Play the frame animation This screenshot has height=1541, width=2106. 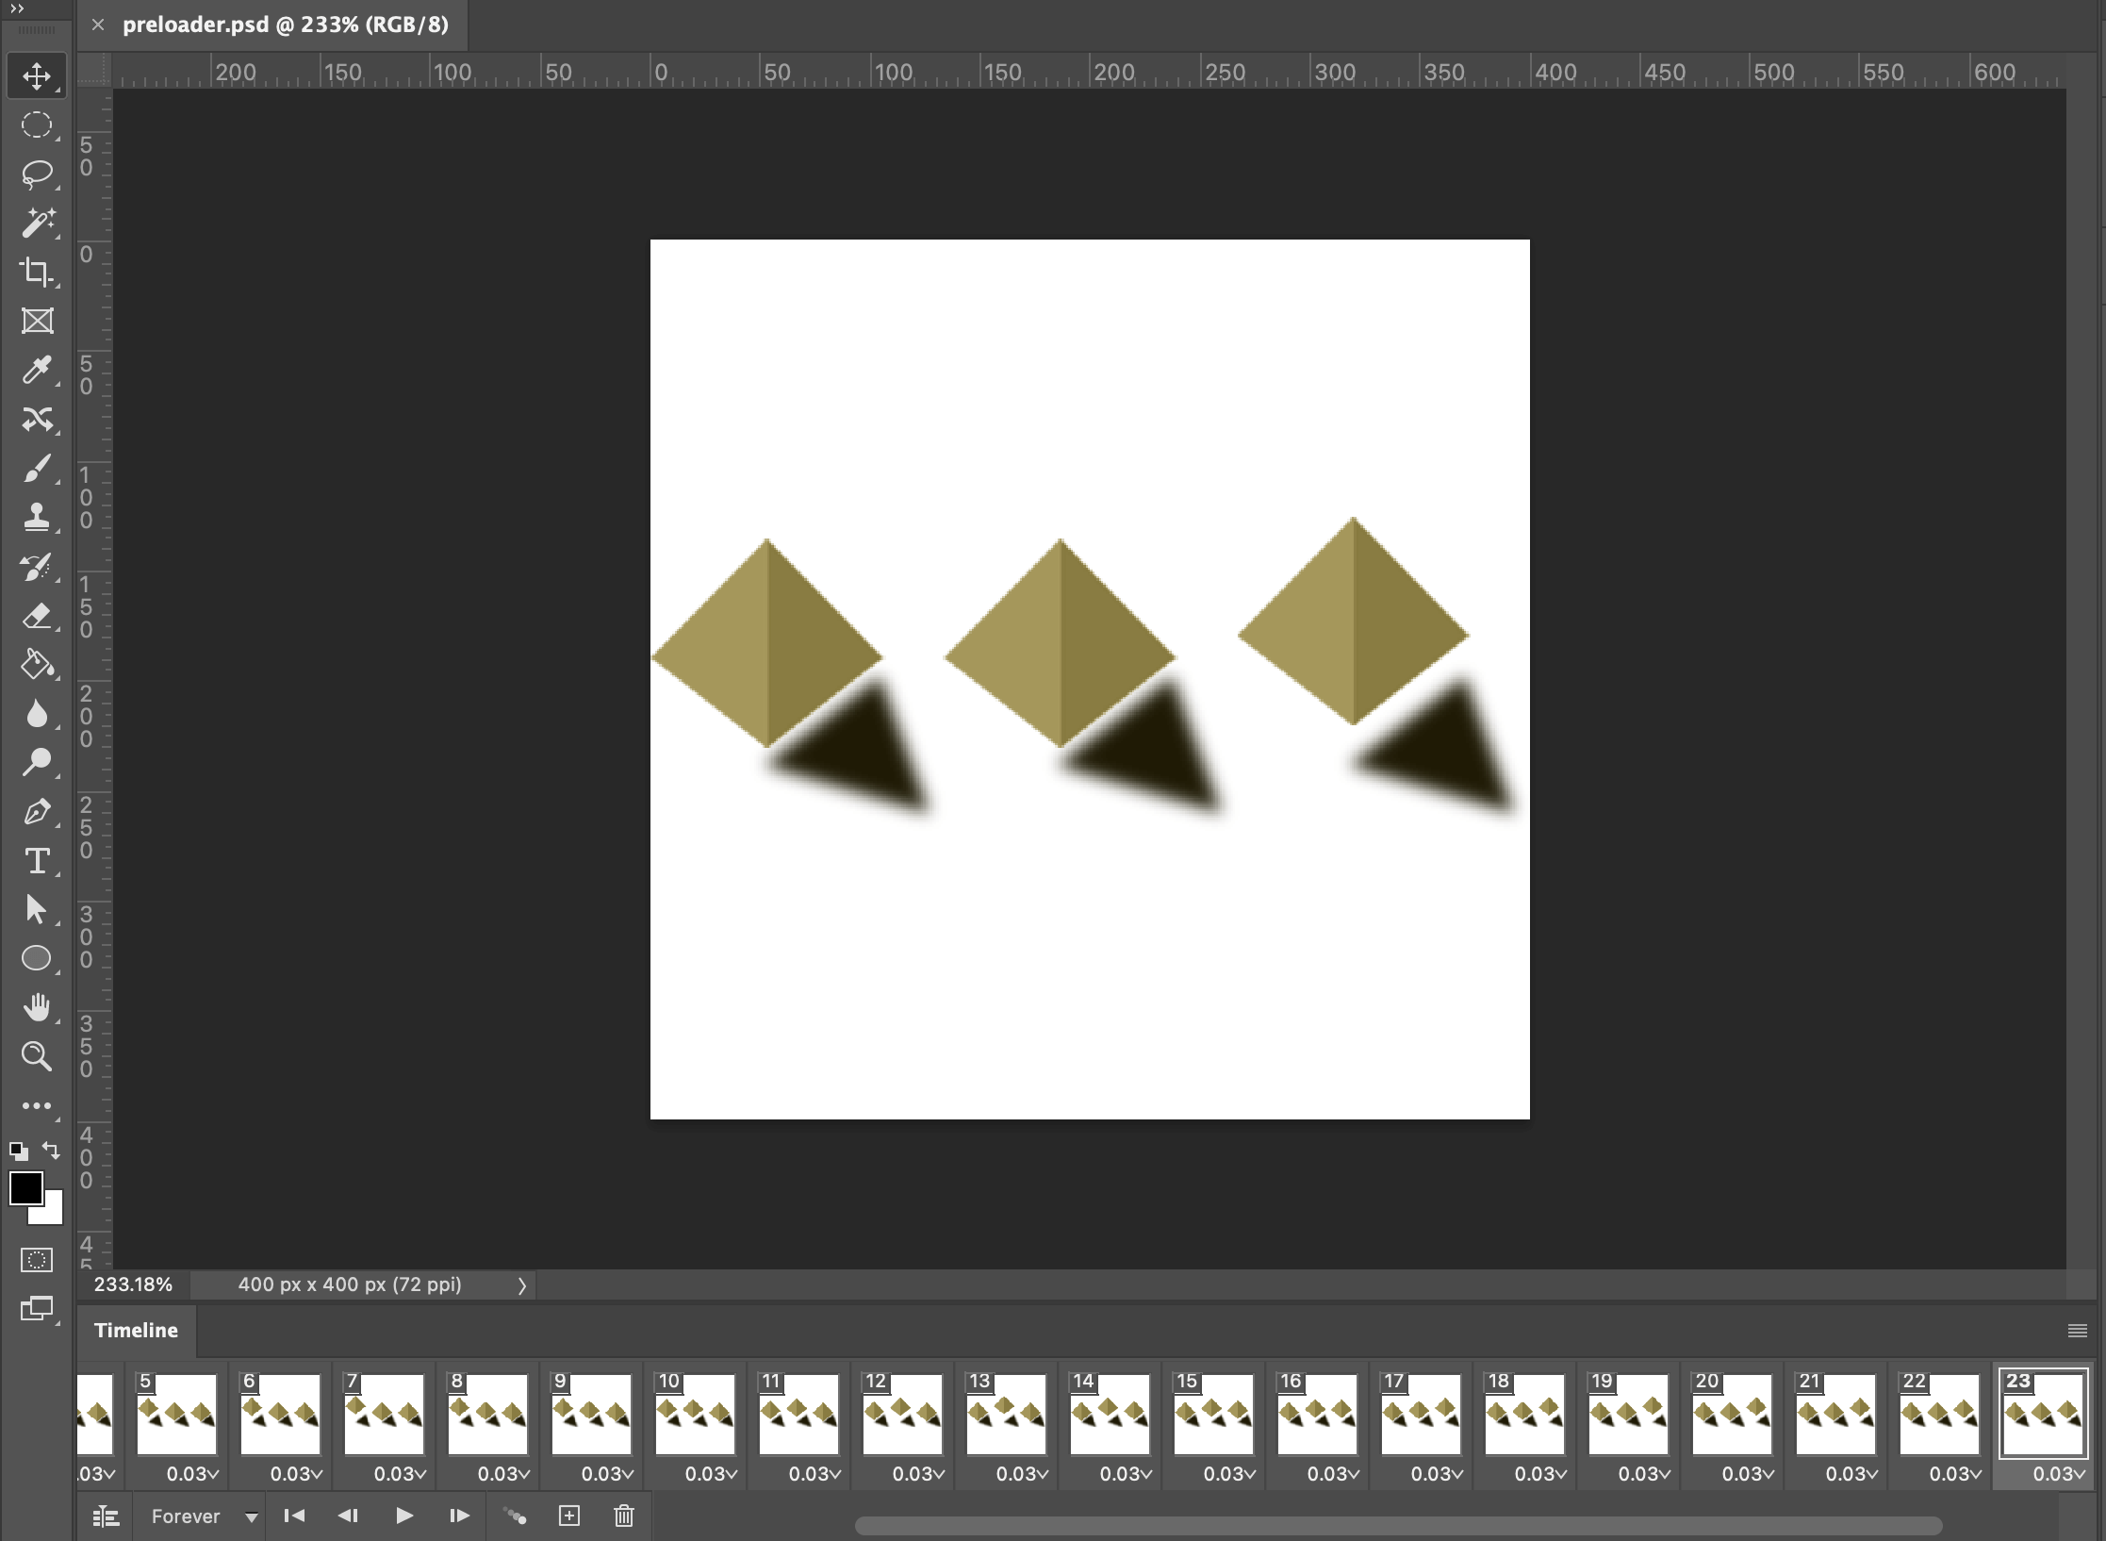tap(403, 1516)
